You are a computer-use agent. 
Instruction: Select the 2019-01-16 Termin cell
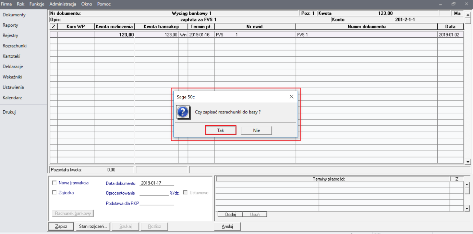(x=201, y=35)
